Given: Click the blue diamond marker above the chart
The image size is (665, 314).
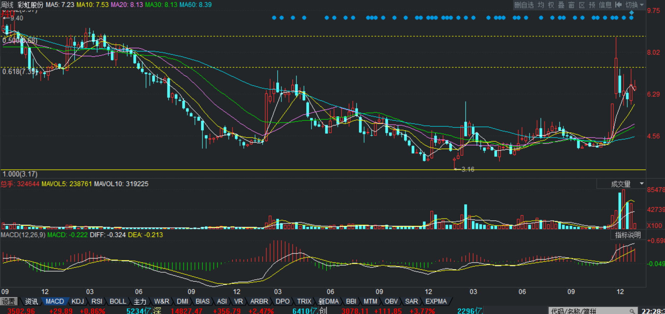Looking at the screenshot, I should [x=632, y=13].
